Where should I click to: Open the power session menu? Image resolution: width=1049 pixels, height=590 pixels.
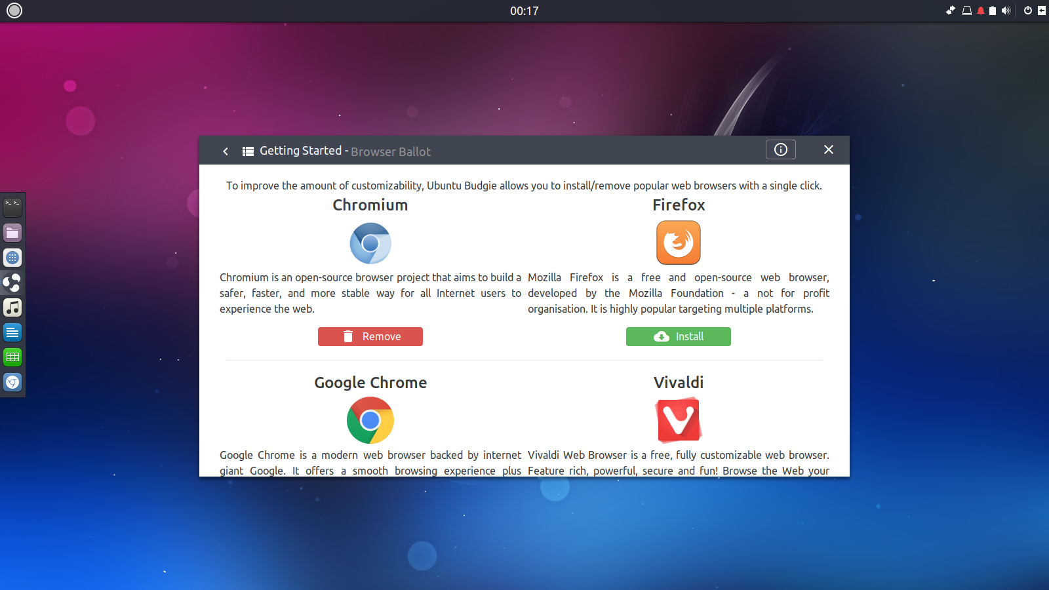click(x=1028, y=10)
